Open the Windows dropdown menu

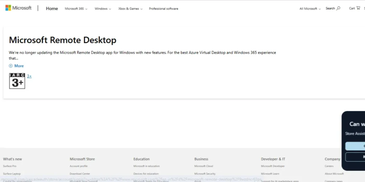pyautogui.click(x=103, y=9)
